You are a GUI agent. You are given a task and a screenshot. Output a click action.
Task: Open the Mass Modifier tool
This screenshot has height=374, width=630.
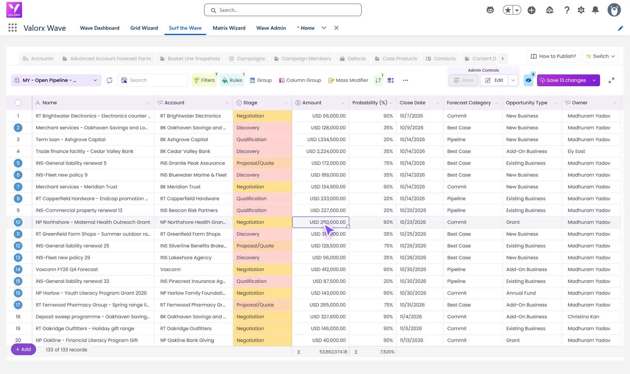[348, 80]
